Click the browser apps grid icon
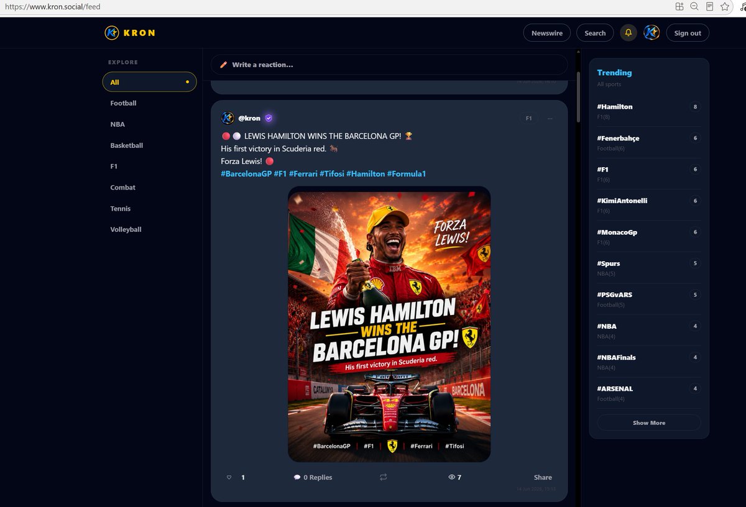The width and height of the screenshot is (746, 507). point(679,6)
